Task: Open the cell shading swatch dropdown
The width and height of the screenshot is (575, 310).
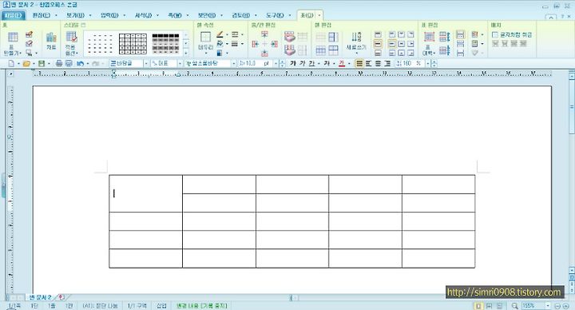Action: (x=227, y=53)
